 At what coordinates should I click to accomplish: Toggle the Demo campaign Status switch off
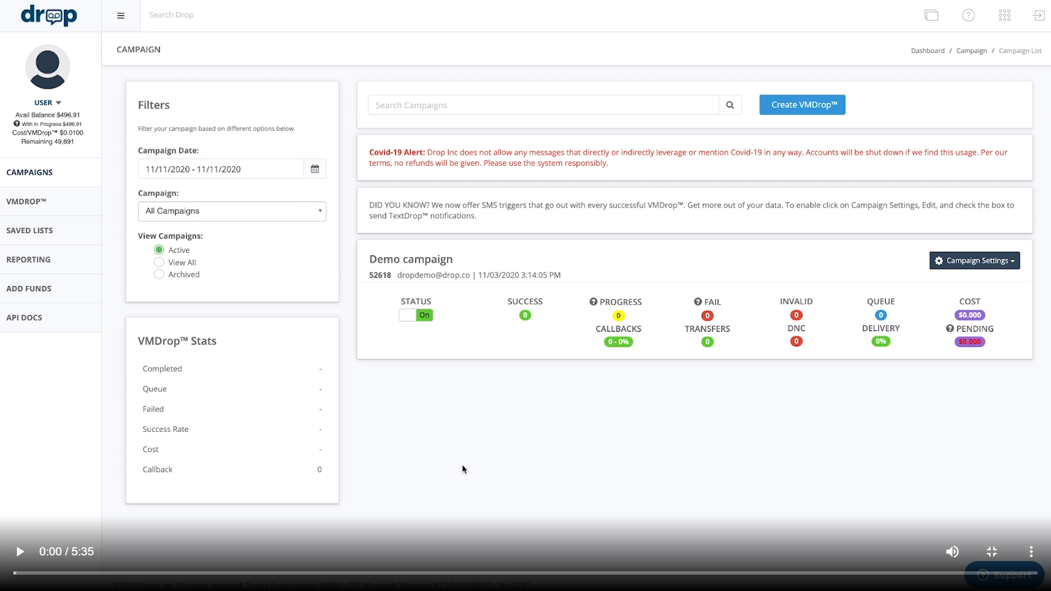416,315
